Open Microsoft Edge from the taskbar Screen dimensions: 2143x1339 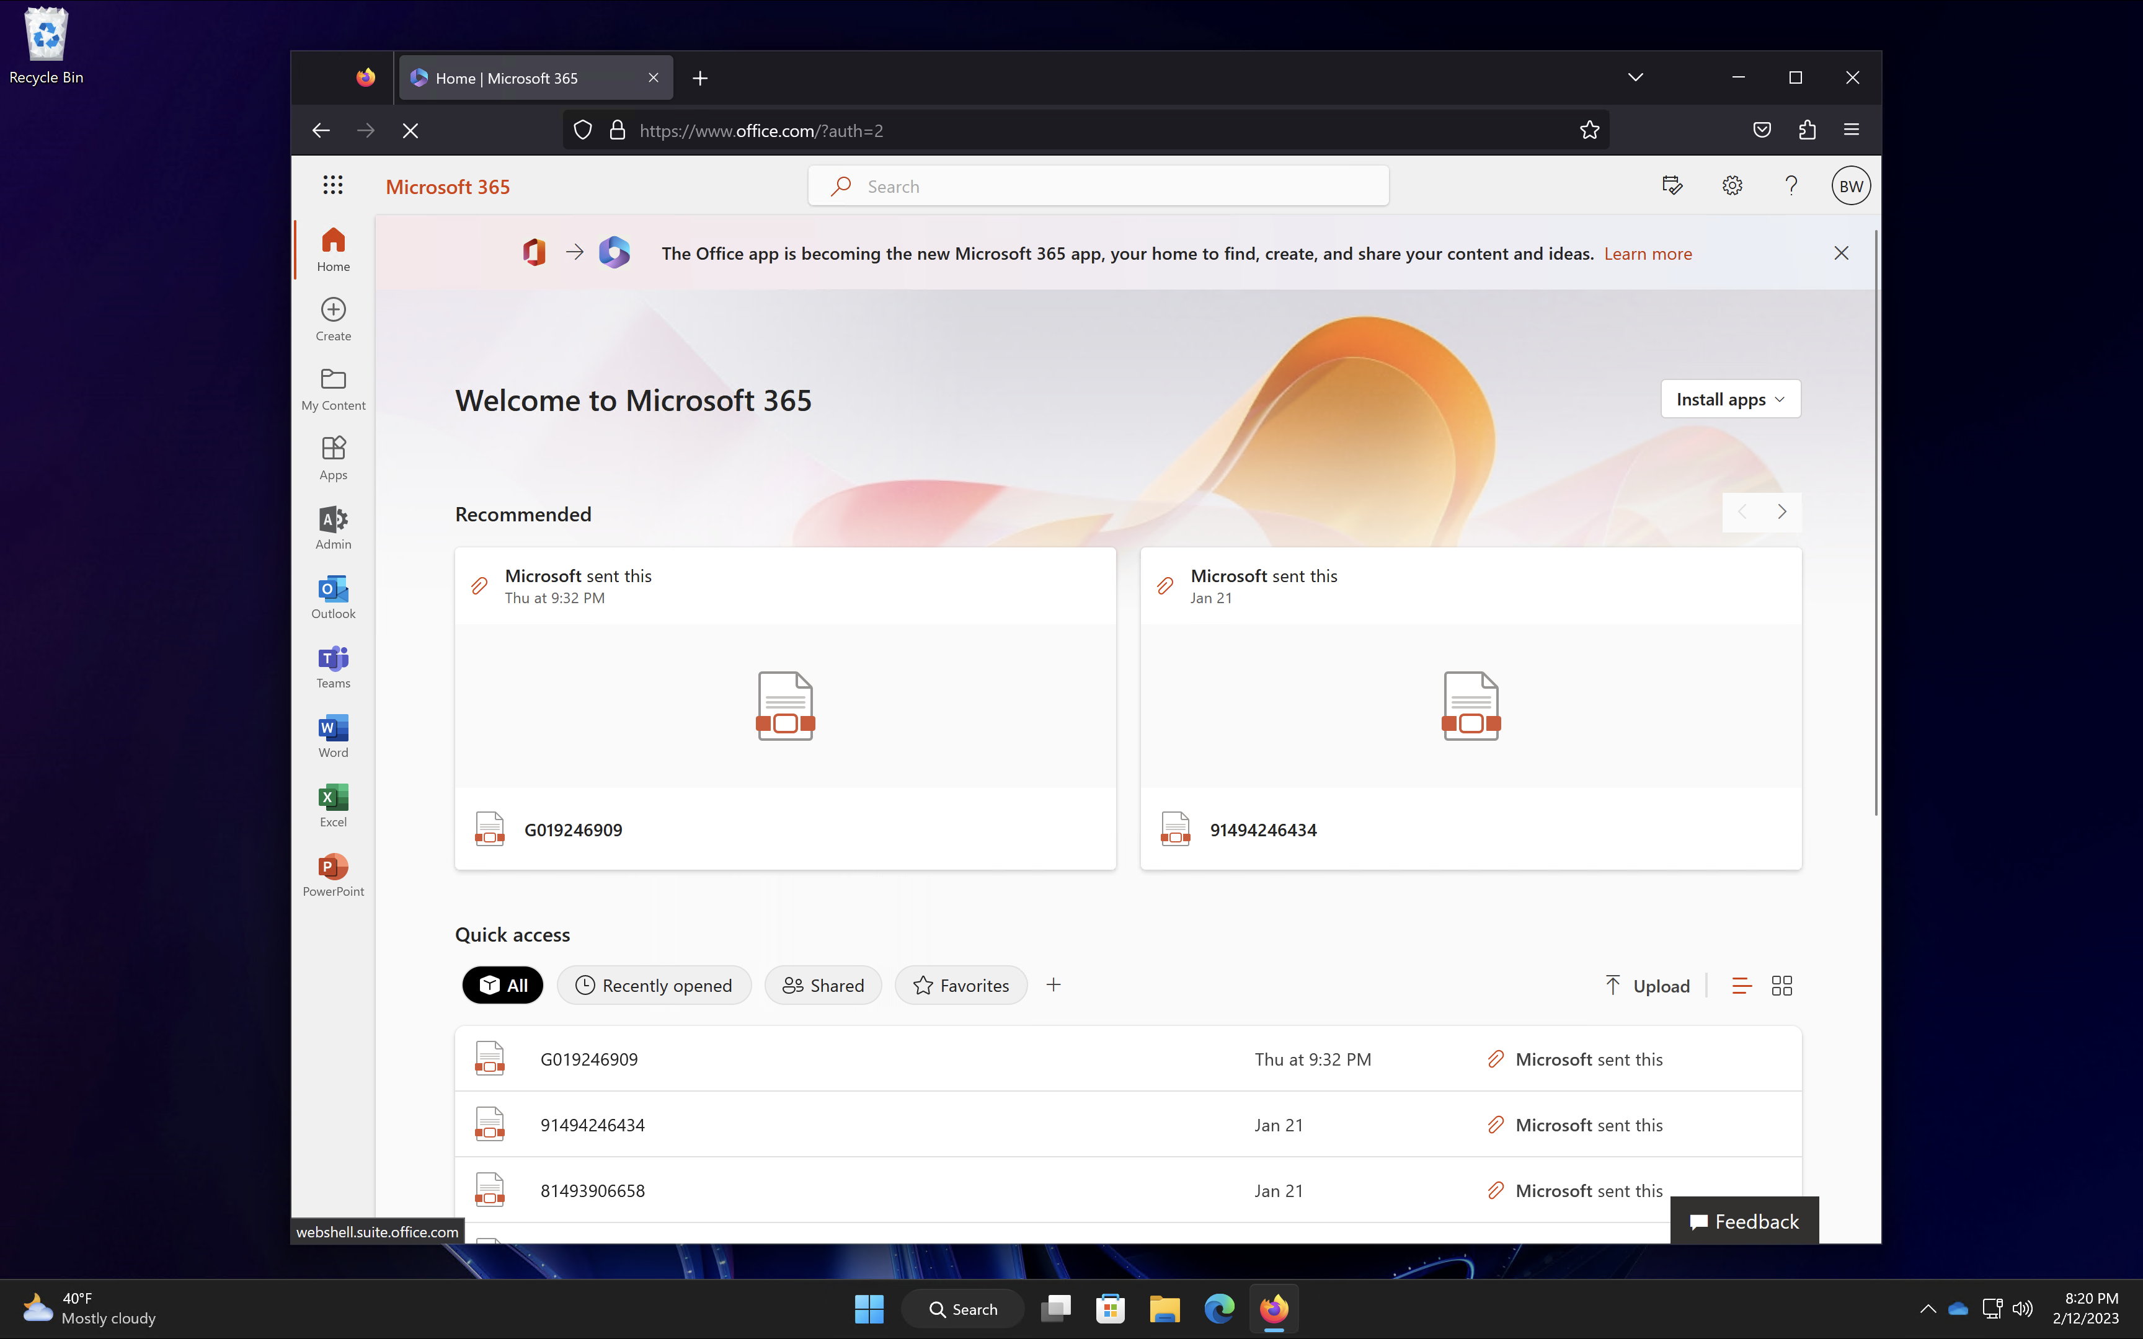pos(1219,1309)
